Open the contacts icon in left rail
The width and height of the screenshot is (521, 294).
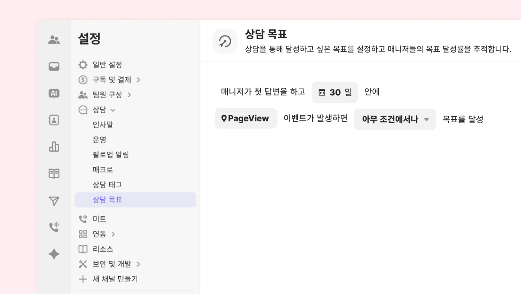[54, 120]
